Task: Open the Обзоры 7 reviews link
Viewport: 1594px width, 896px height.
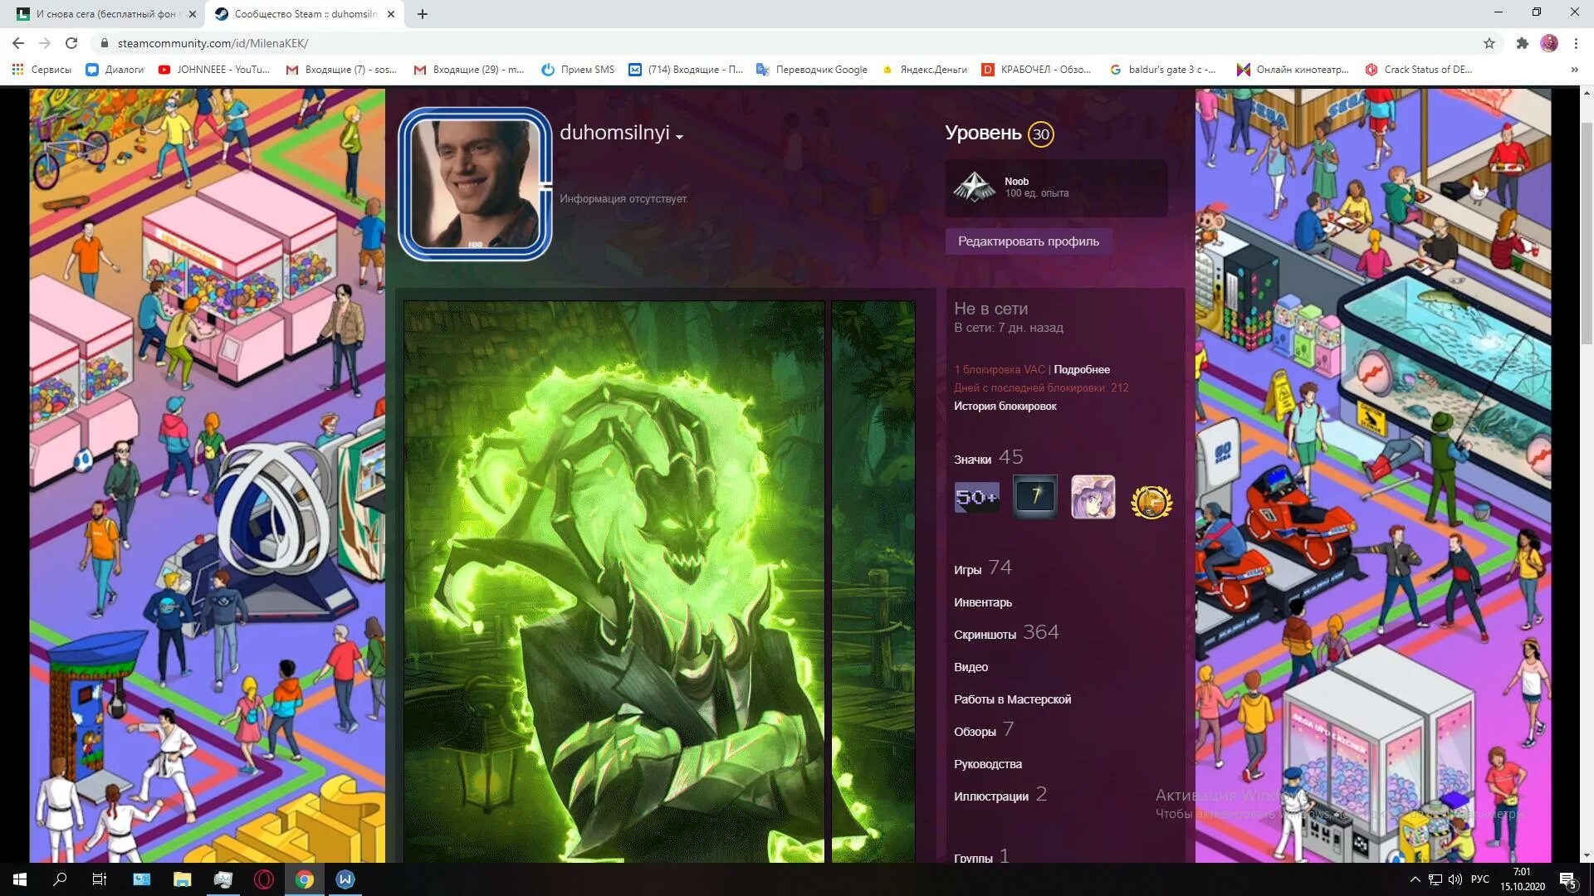Action: point(984,730)
